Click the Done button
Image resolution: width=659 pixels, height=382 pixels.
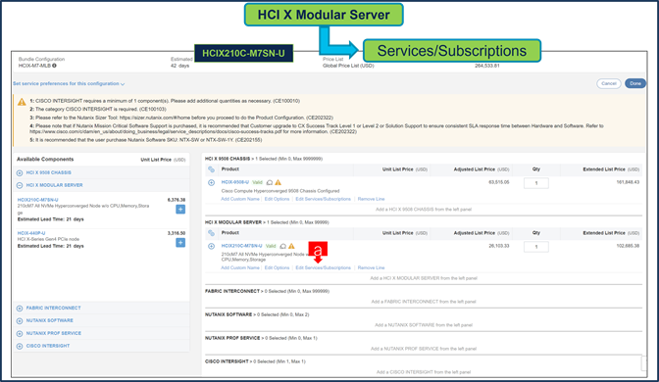click(635, 83)
